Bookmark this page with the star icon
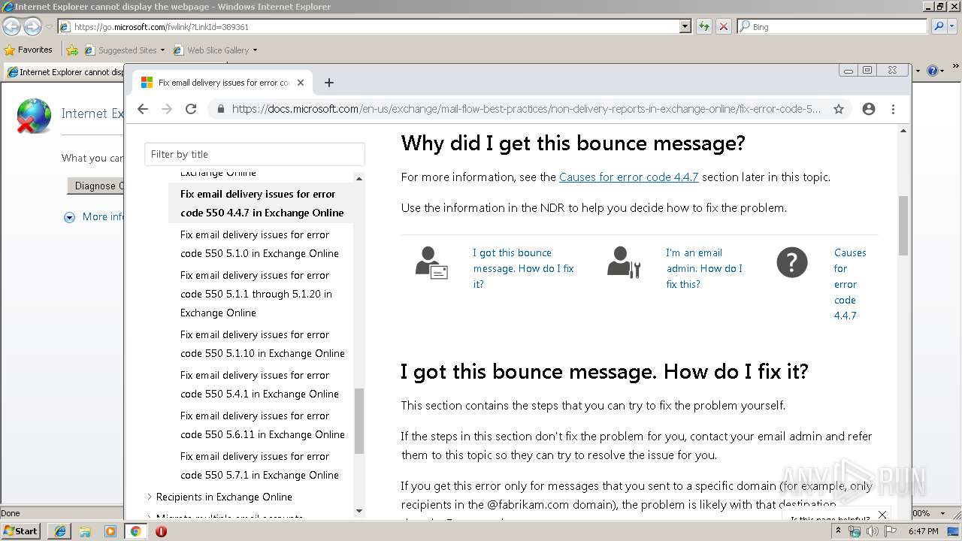This screenshot has height=541, width=962. coord(839,109)
